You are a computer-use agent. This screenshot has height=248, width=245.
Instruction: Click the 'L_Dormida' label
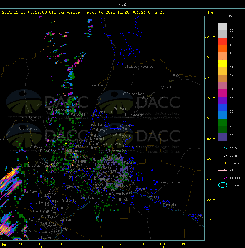coord(168,205)
